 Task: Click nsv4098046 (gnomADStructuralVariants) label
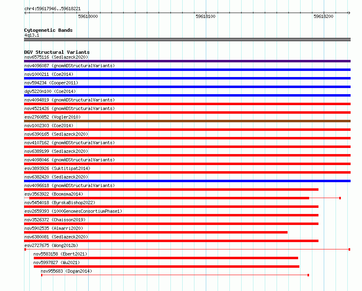tap(70, 160)
